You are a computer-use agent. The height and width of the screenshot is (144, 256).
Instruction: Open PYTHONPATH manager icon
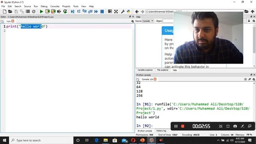coord(129,12)
